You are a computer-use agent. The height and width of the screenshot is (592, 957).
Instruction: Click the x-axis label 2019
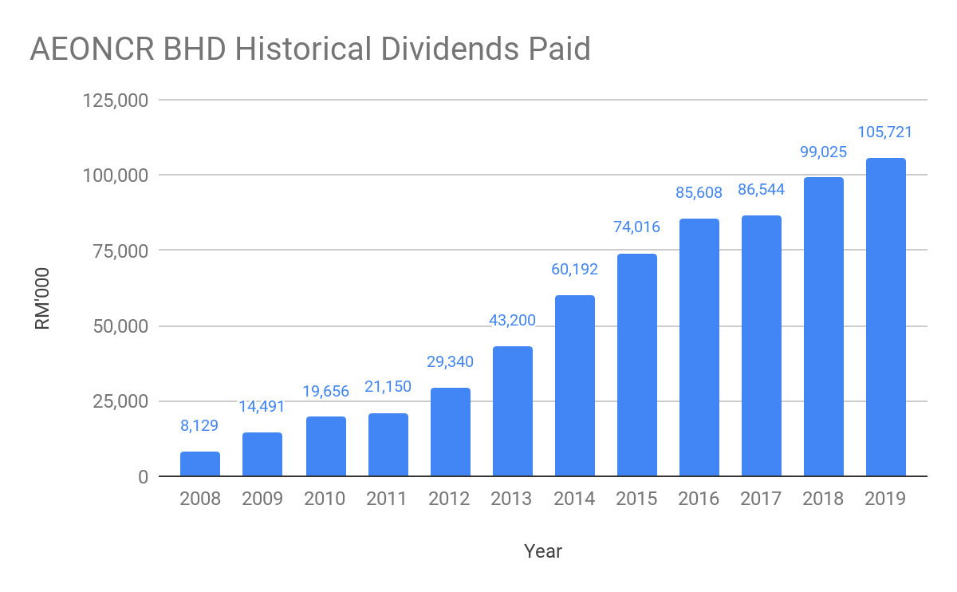coord(886,499)
